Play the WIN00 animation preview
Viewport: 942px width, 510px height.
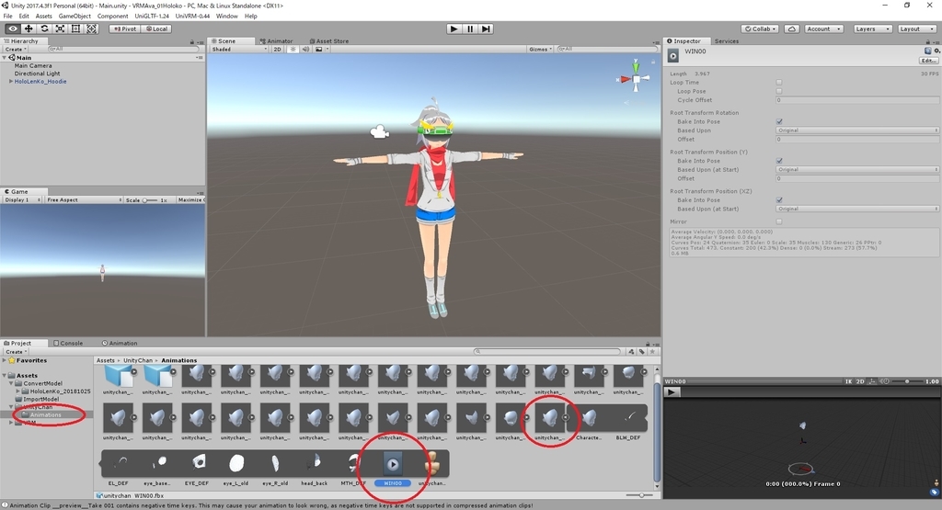pyautogui.click(x=672, y=392)
